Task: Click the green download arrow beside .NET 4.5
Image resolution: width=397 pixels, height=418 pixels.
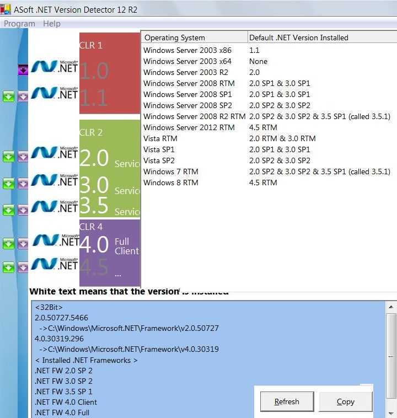Action: [8, 267]
